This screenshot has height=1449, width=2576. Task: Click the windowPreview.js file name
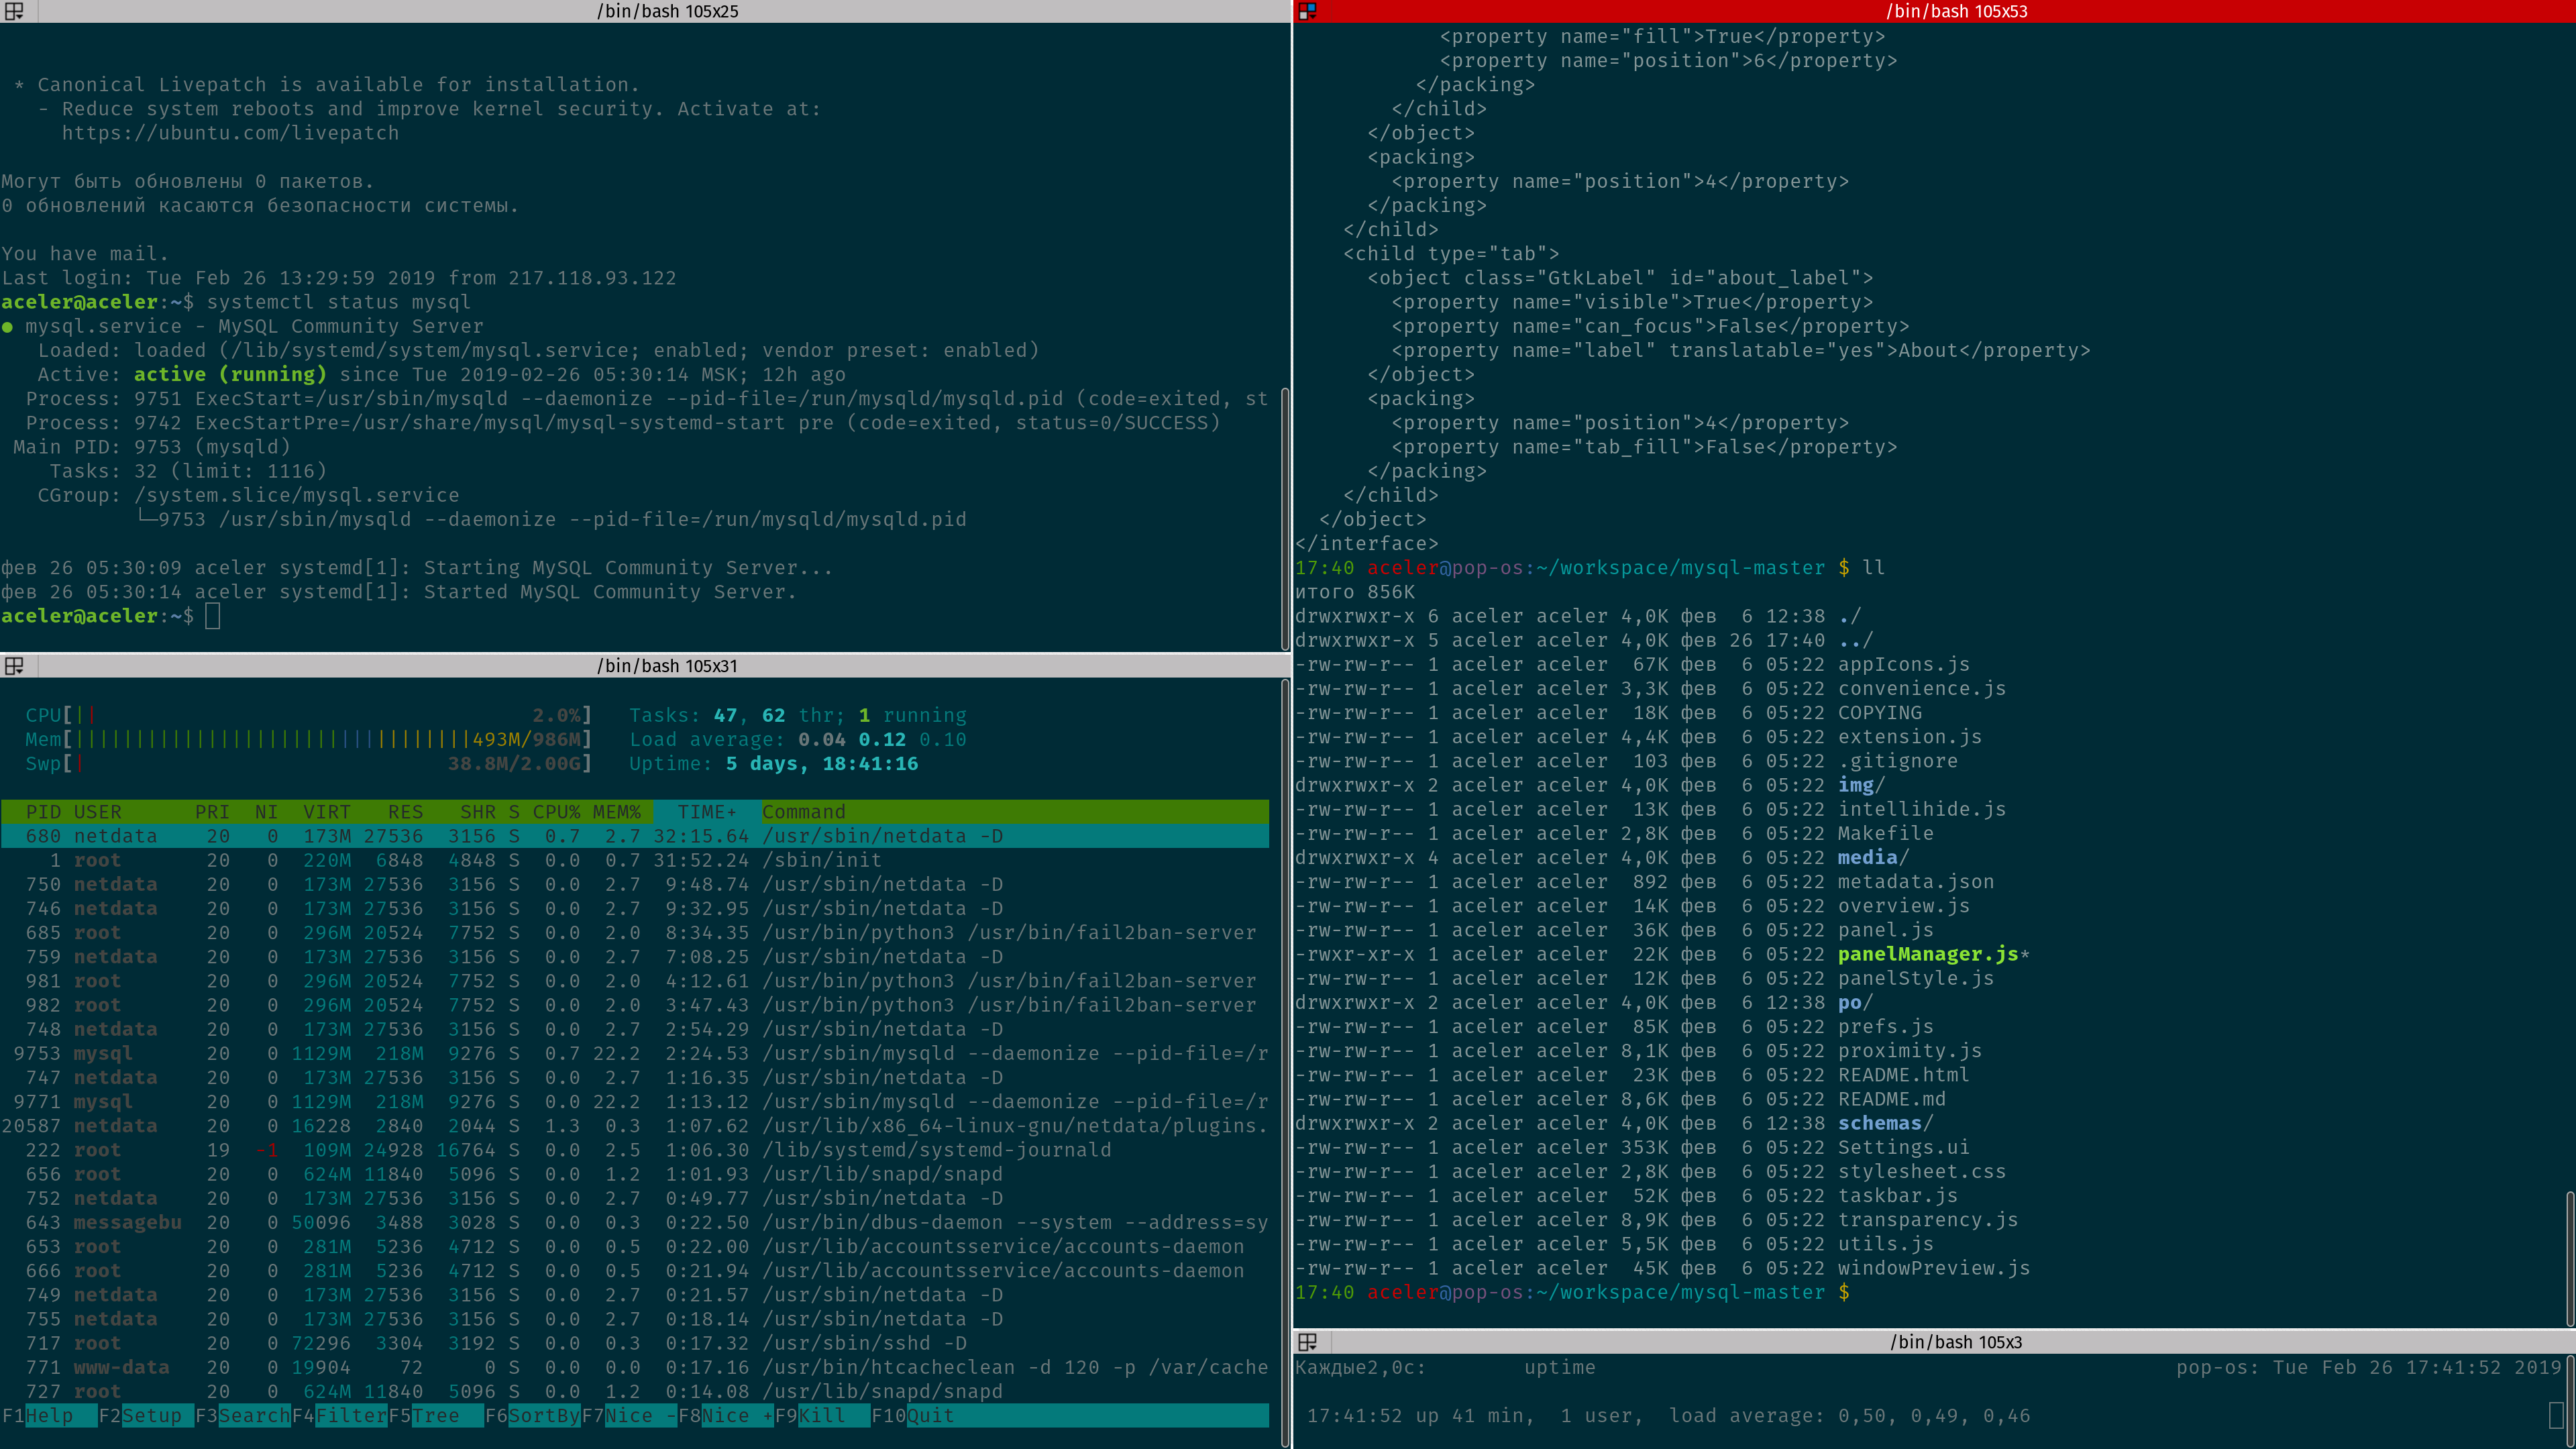[1934, 1268]
